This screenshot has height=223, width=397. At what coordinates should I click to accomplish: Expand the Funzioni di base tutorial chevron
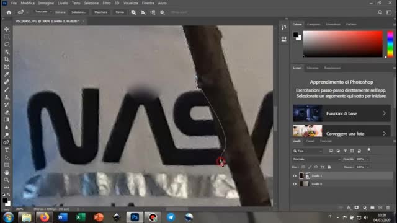point(384,113)
